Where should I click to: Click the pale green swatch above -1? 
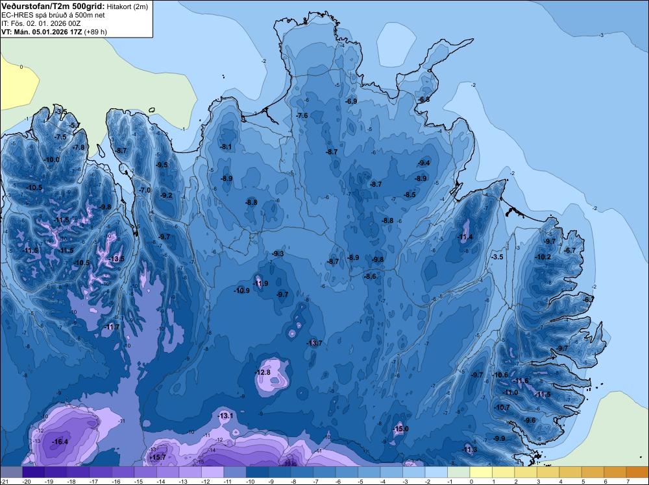(x=459, y=472)
